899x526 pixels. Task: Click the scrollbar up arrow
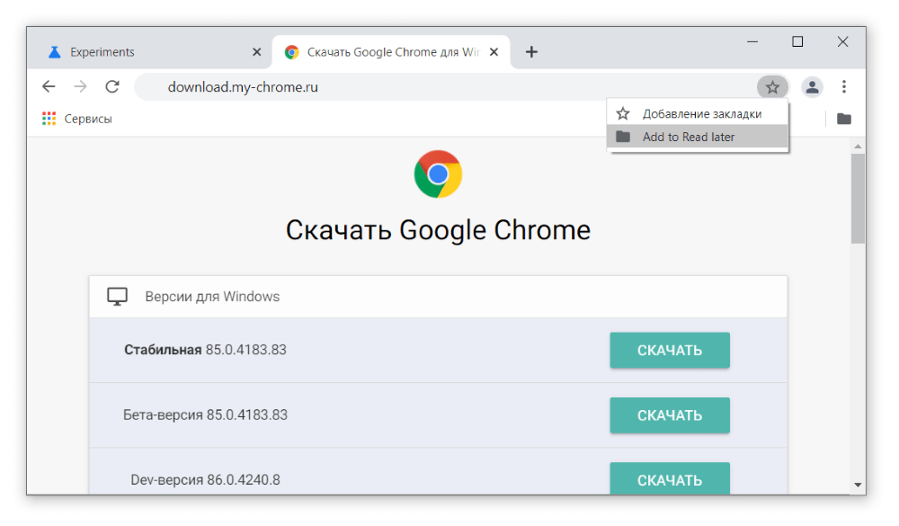(x=858, y=147)
